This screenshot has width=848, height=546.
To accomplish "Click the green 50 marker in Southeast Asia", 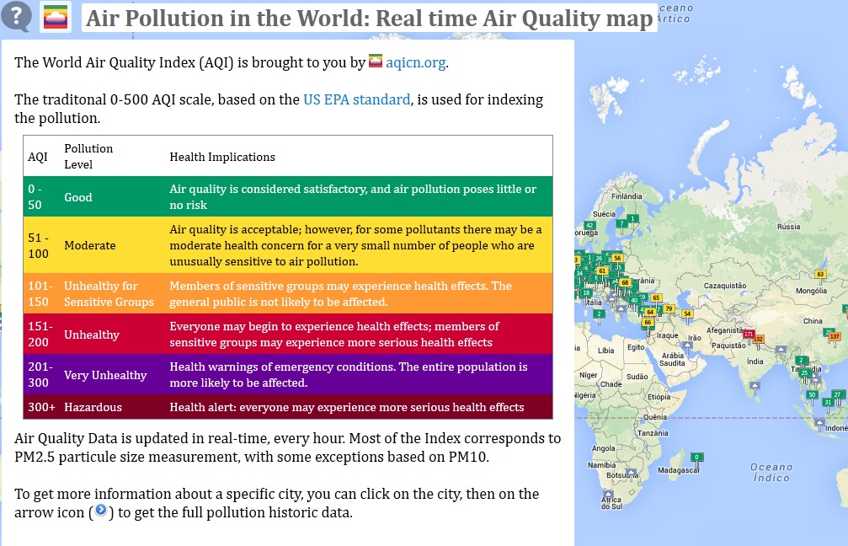I will (812, 394).
